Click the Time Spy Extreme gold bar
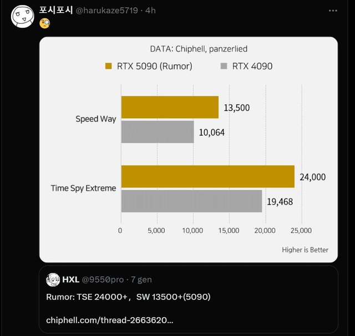 (207, 176)
